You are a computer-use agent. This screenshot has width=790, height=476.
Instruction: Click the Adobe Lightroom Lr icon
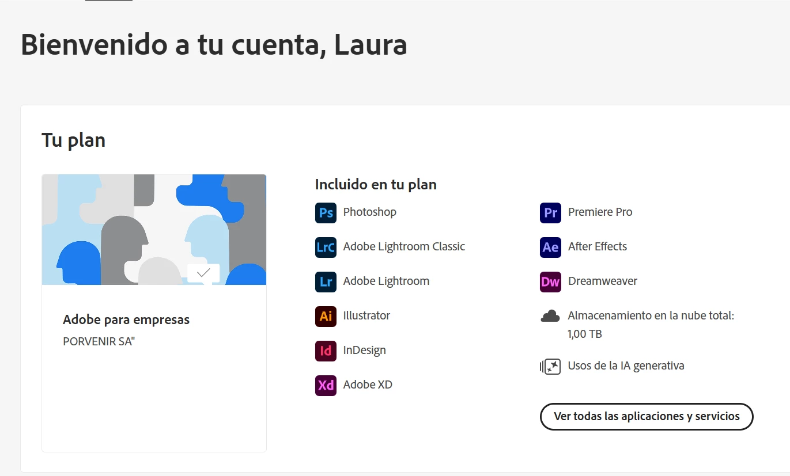pyautogui.click(x=326, y=281)
